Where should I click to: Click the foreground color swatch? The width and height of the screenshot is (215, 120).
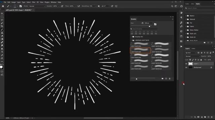[x=1, y=67]
